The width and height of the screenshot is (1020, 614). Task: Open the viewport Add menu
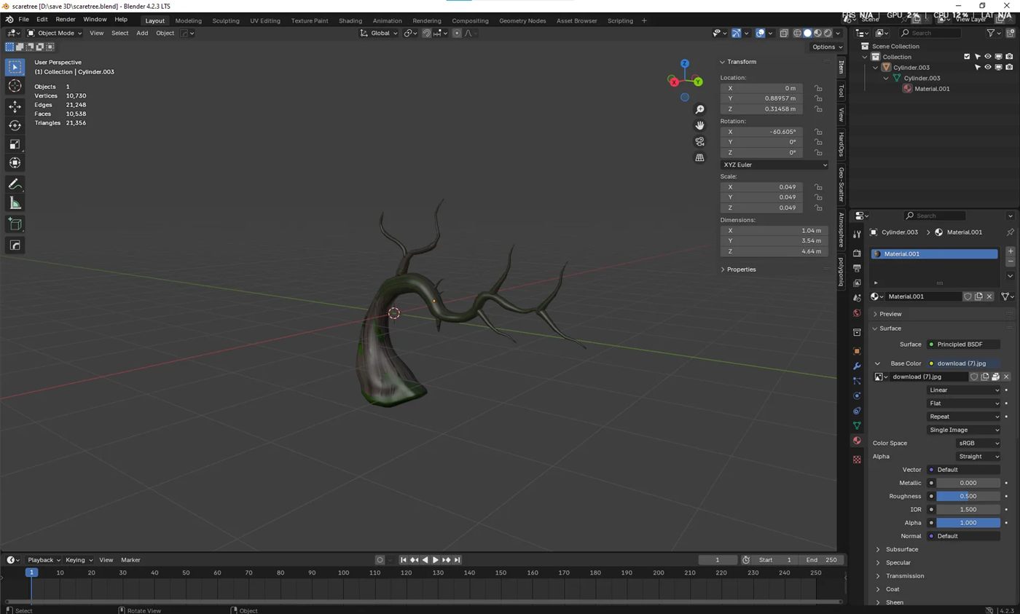142,33
